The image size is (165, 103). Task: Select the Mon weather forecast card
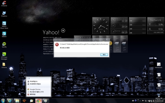click(124, 44)
